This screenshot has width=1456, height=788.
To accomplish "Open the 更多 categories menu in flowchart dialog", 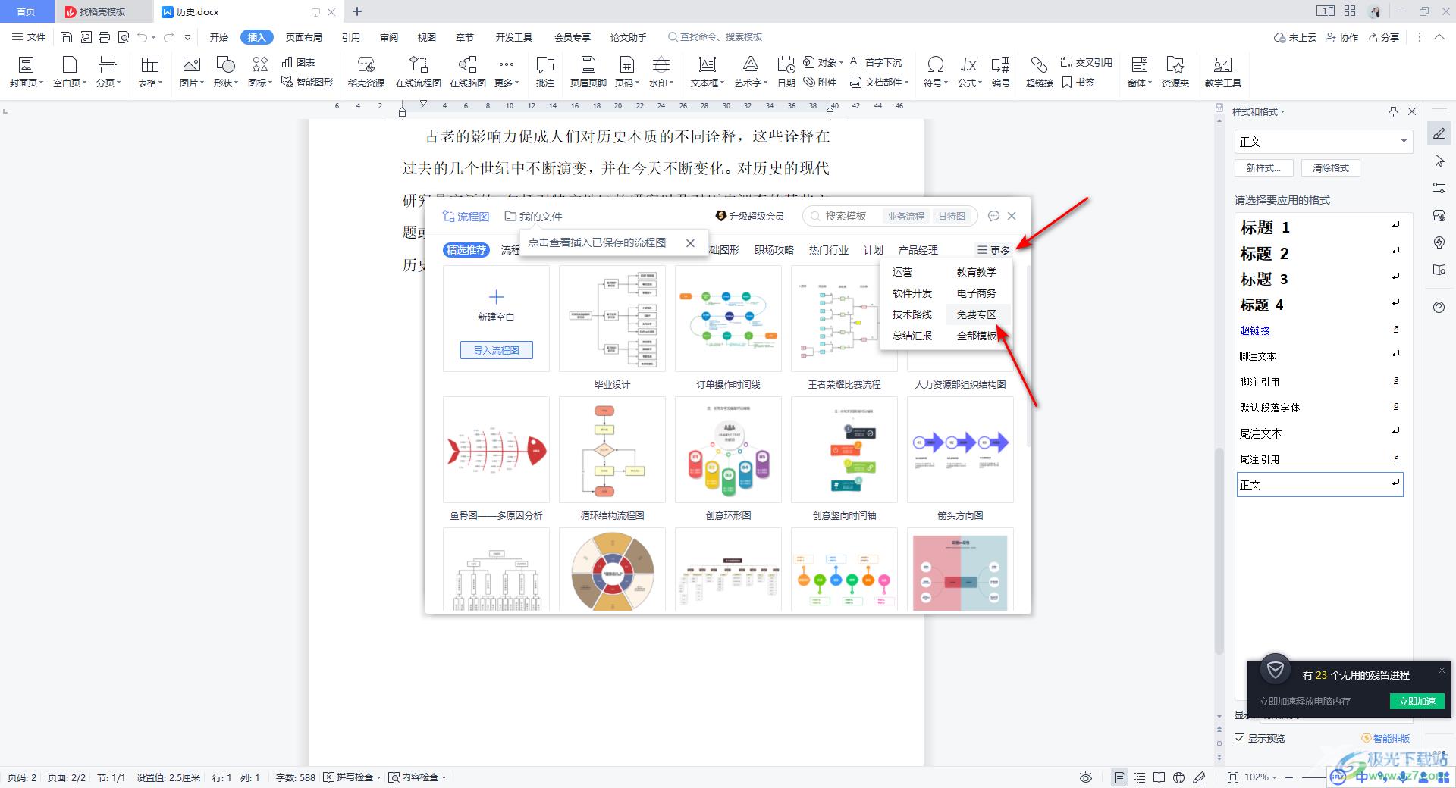I will (993, 250).
